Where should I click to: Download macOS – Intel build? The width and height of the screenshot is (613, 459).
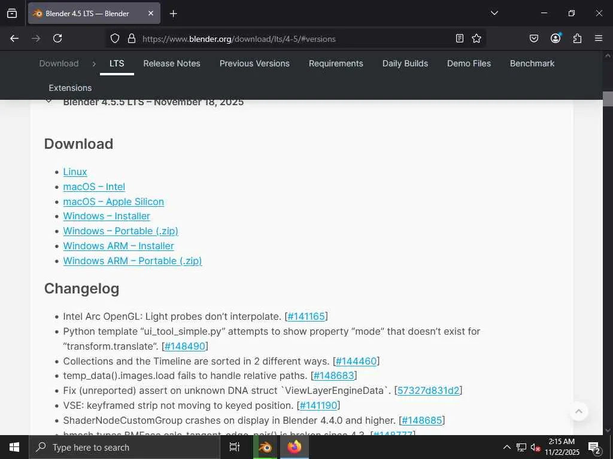(94, 186)
